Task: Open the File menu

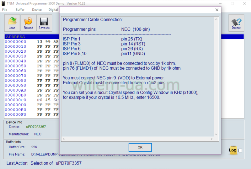Action: point(5,10)
